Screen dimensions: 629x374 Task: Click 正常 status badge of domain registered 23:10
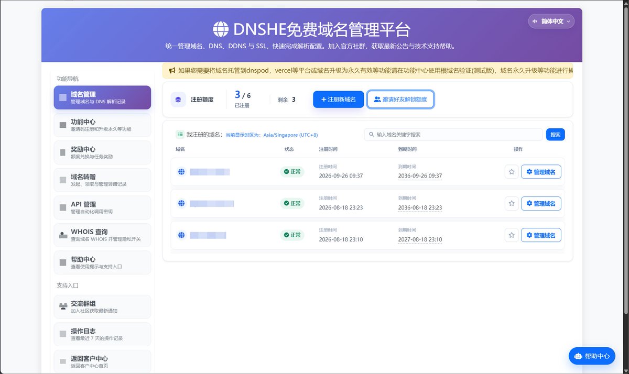pos(292,235)
